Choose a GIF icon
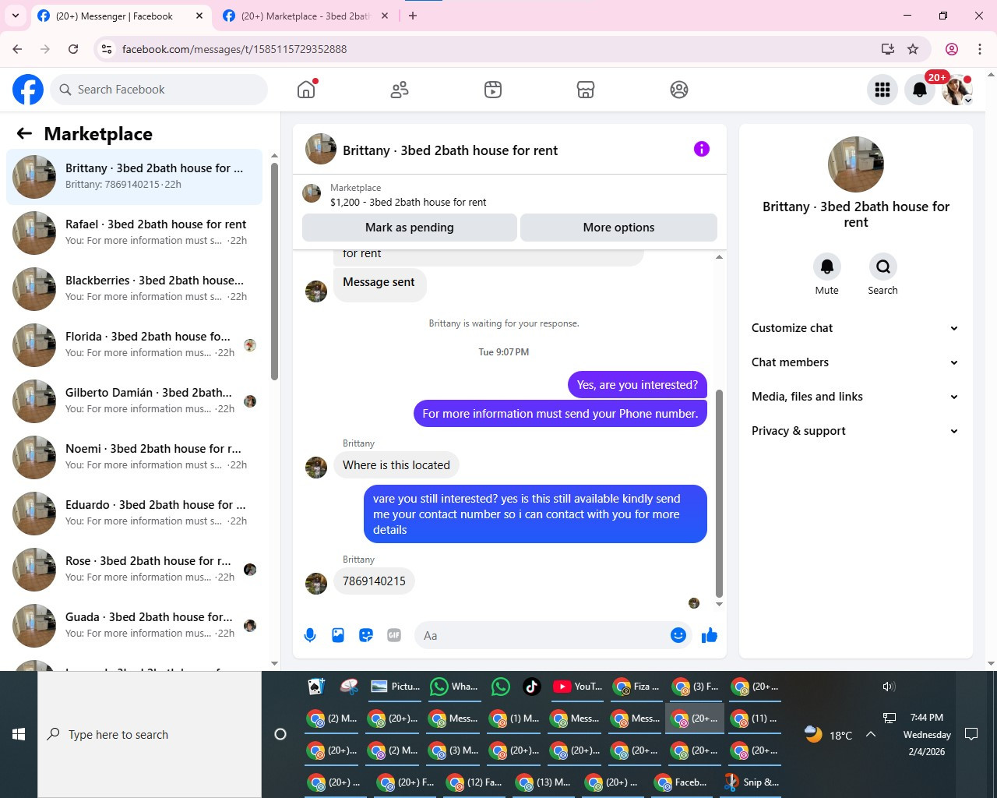The width and height of the screenshot is (997, 798). click(394, 635)
